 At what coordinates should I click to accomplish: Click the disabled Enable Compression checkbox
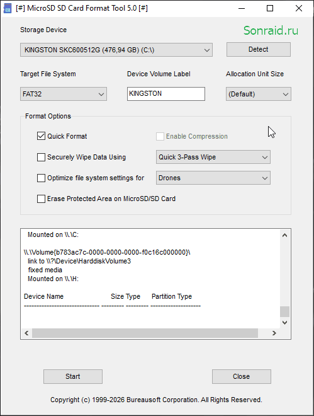point(160,136)
